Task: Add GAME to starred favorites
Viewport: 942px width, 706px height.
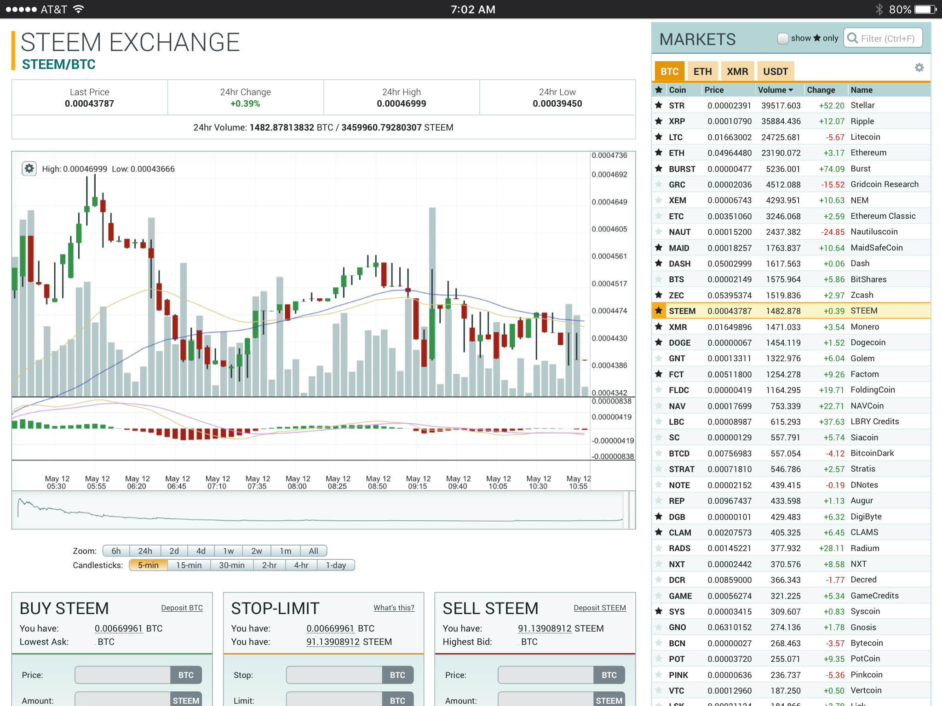Action: point(659,596)
